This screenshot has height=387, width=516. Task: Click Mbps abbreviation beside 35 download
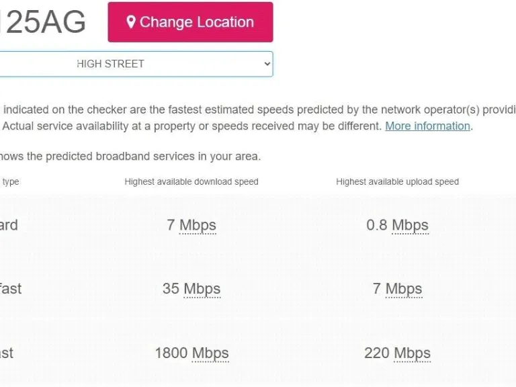pos(202,289)
